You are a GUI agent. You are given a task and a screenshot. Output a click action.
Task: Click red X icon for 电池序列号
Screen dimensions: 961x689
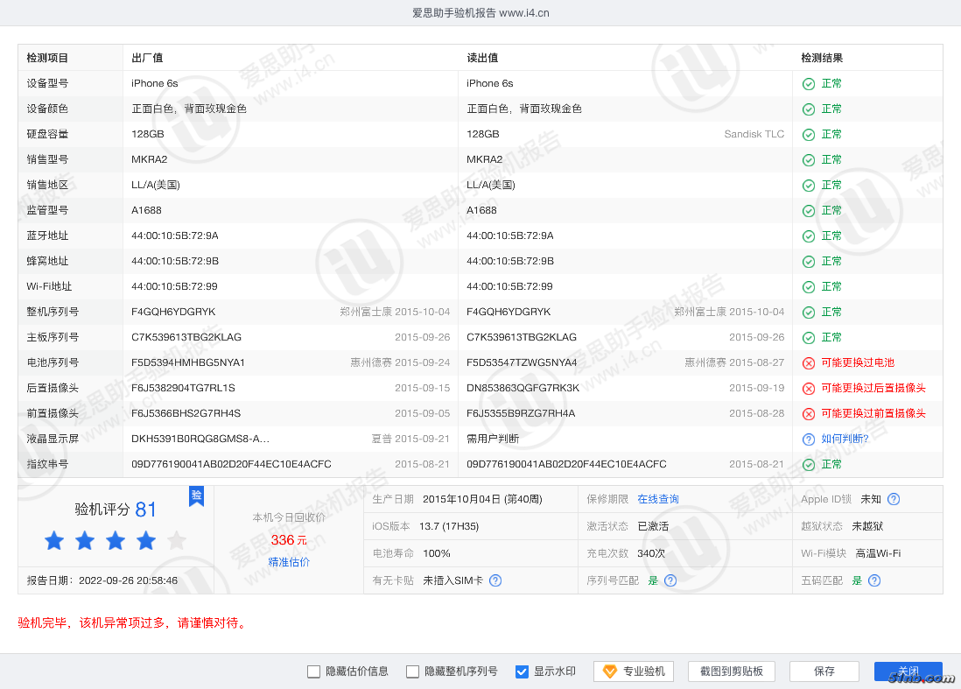(809, 363)
